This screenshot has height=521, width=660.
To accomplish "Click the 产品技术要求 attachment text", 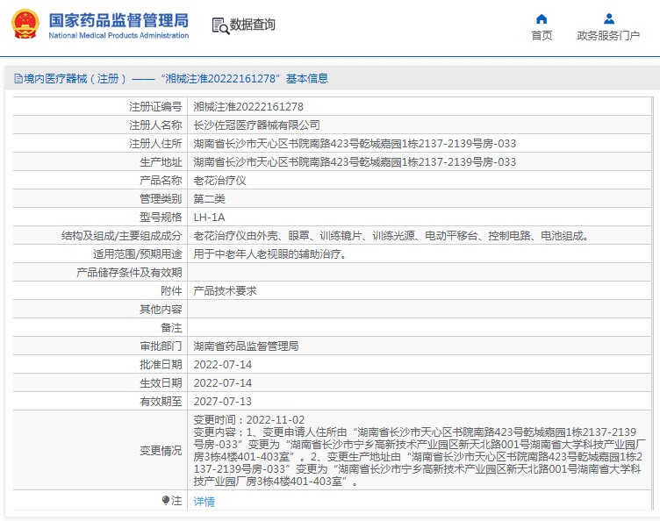I will (225, 291).
